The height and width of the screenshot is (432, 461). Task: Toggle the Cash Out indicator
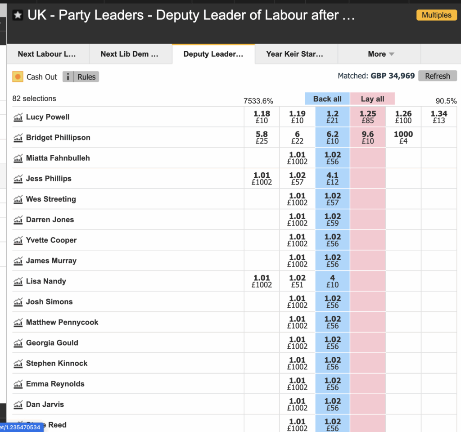tap(18, 77)
